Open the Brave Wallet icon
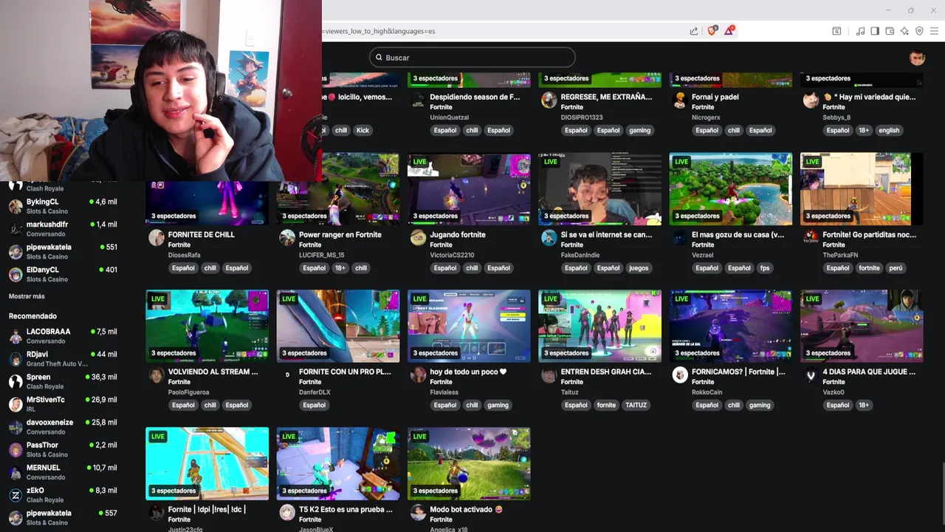 [x=890, y=31]
